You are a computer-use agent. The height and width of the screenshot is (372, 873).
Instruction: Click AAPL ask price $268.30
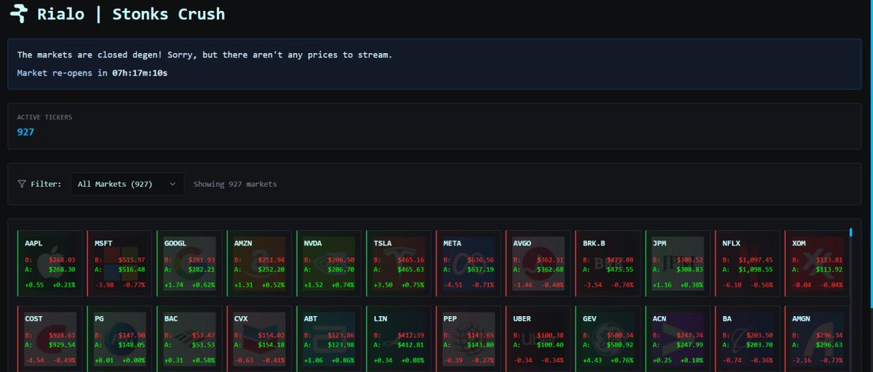click(62, 269)
